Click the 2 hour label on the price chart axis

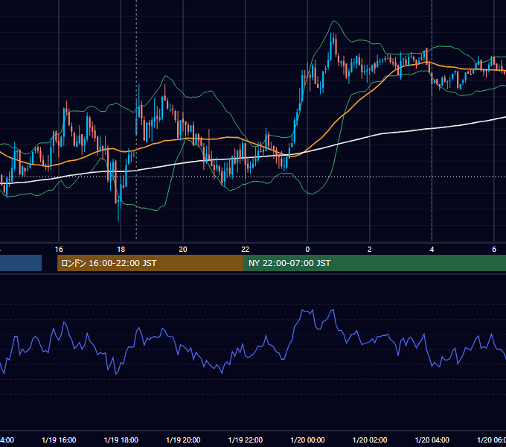tap(370, 250)
